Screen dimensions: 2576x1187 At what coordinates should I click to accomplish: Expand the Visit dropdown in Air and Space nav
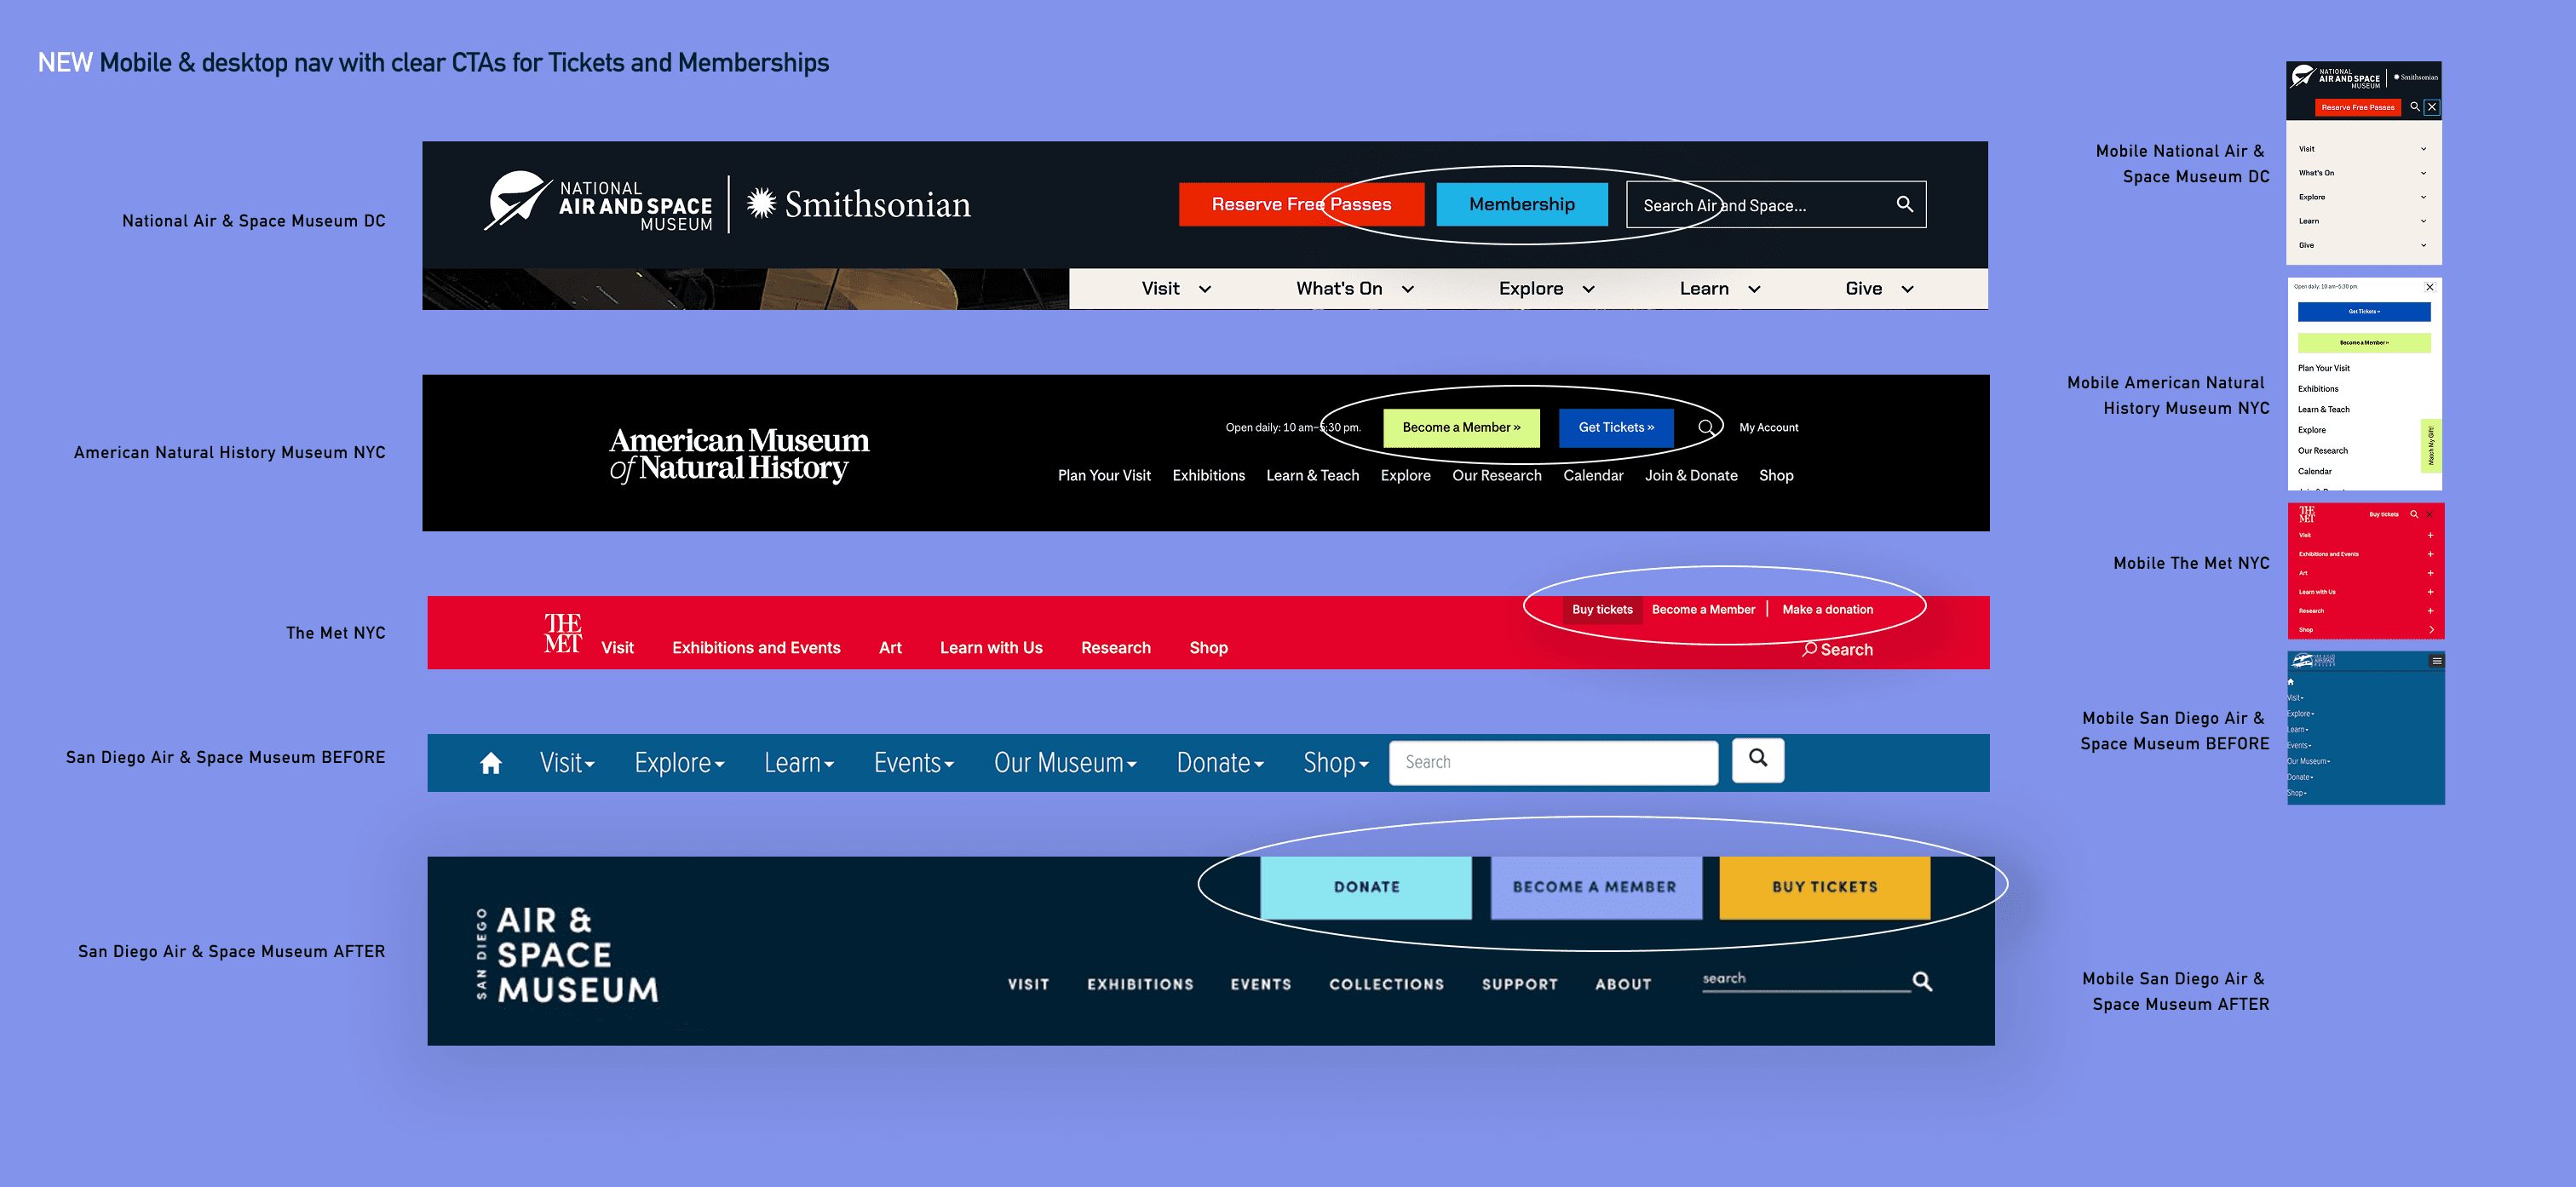1176,289
